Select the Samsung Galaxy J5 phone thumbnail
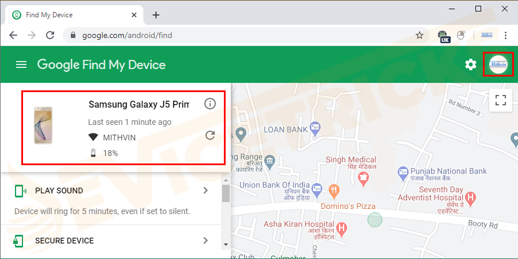518x259 pixels. (43, 125)
